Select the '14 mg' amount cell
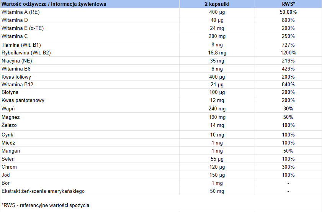 (217, 125)
